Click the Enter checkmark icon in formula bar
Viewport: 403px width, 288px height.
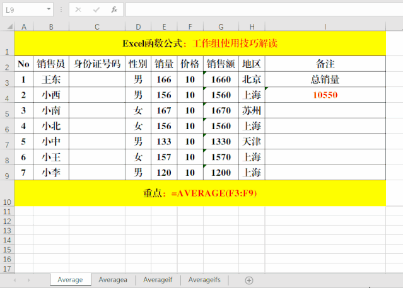96,10
